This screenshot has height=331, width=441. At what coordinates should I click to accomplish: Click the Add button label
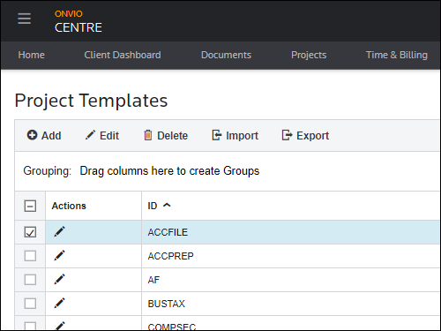pyautogui.click(x=51, y=136)
